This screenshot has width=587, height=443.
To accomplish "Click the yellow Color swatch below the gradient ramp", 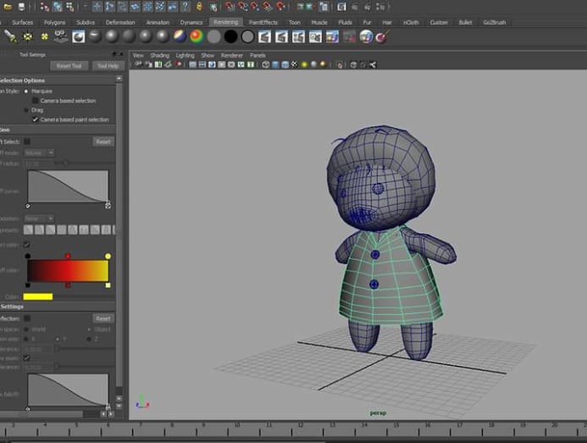I will click(x=38, y=296).
